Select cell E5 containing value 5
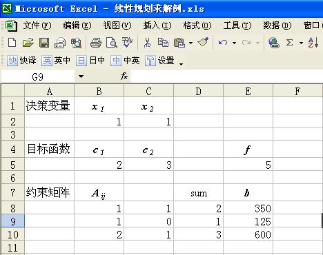 pos(248,165)
